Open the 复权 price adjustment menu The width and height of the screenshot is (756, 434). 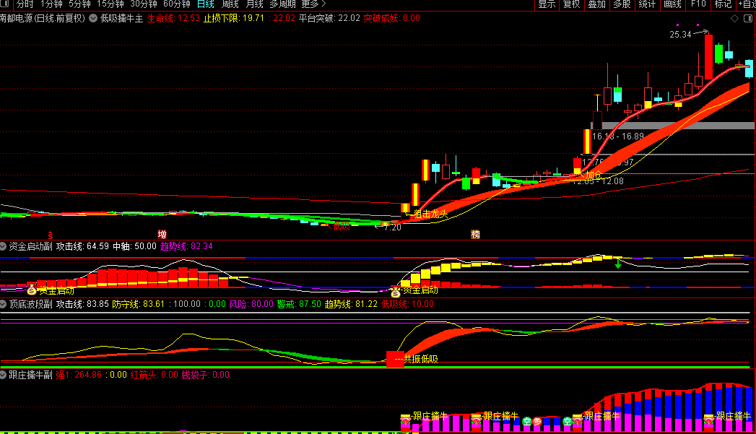click(572, 4)
